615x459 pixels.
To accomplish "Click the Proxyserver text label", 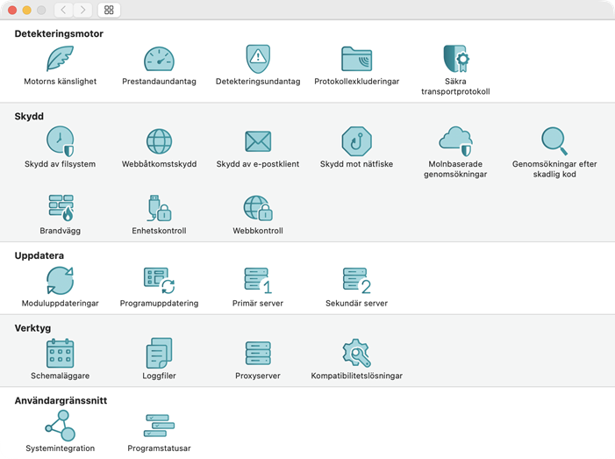I will tap(258, 376).
